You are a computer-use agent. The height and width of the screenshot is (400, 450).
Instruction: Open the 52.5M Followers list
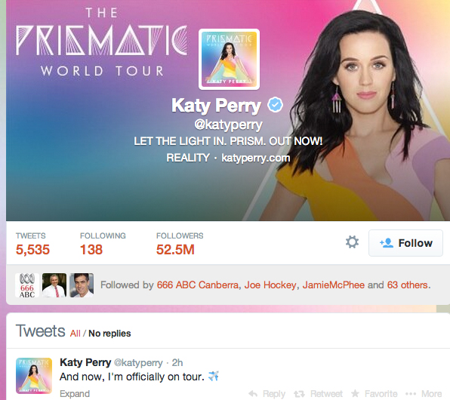click(180, 244)
